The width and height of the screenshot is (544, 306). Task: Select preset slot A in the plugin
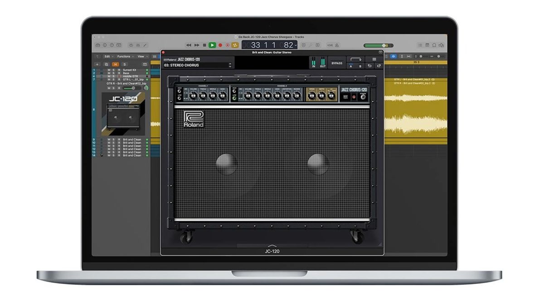[x=351, y=66]
